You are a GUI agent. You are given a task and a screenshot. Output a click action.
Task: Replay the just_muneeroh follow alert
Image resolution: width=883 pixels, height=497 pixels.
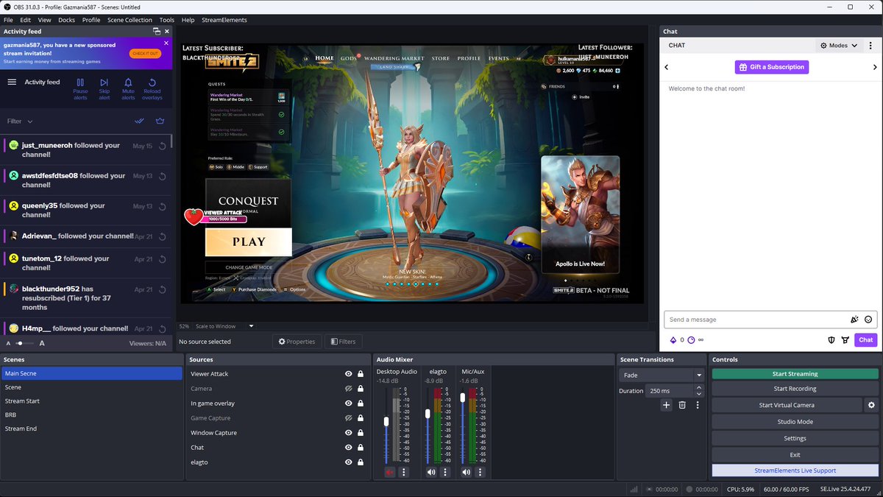coord(162,146)
